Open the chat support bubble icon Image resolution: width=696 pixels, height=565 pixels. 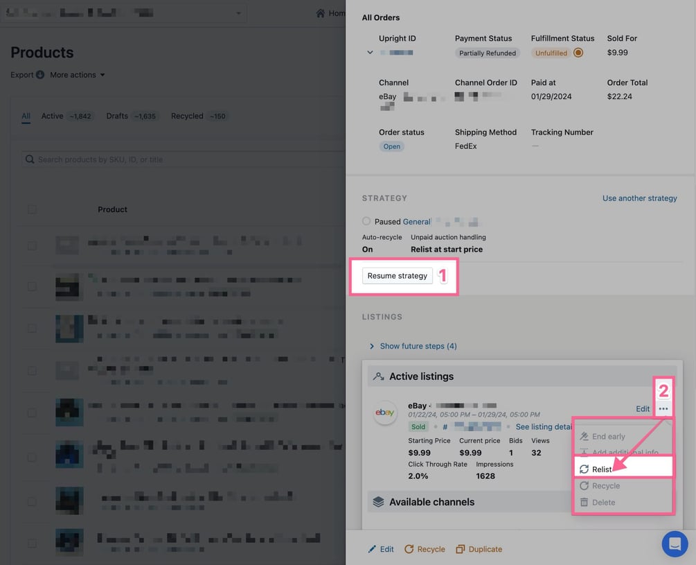(x=675, y=544)
